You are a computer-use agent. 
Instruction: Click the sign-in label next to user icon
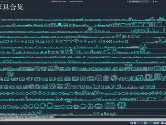(x=156, y=1)
